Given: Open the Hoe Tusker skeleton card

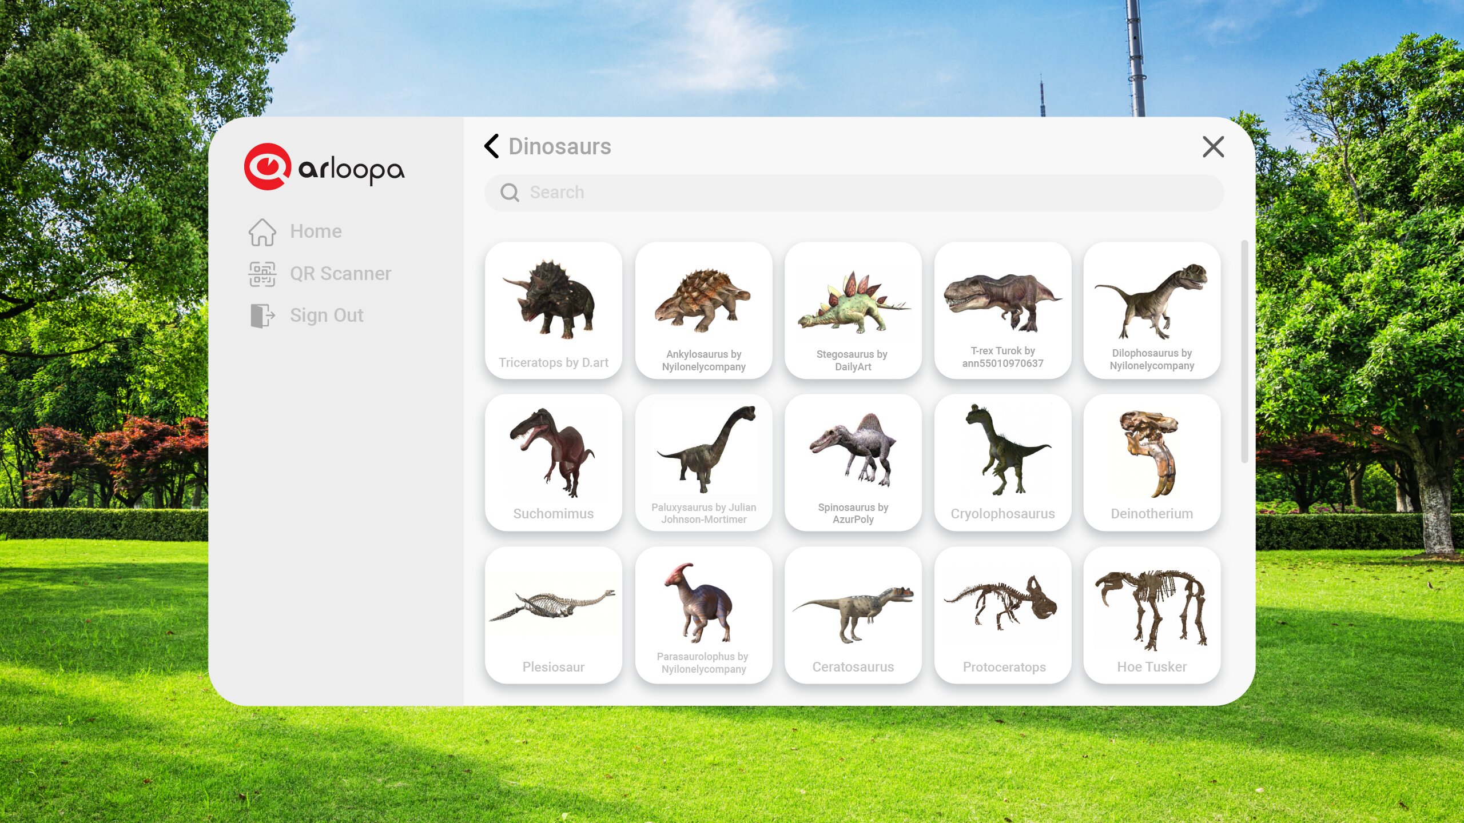Looking at the screenshot, I should (x=1152, y=615).
